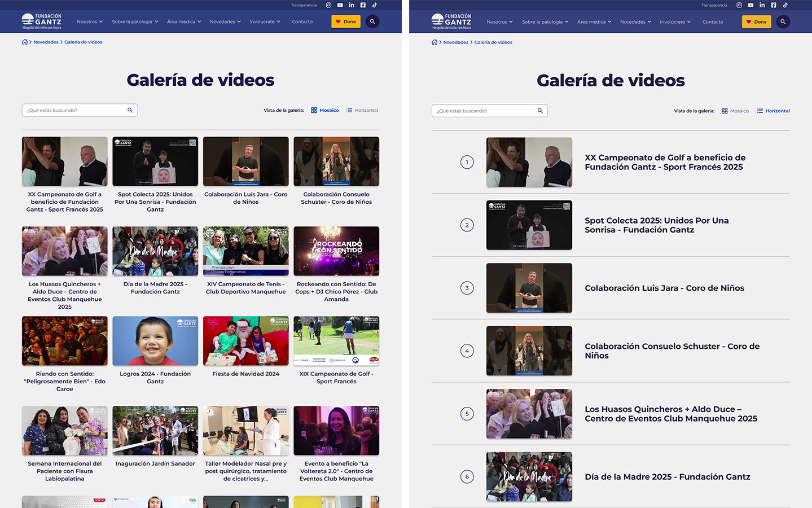
Task: Select Contacto in the navigation menu
Action: pos(302,21)
